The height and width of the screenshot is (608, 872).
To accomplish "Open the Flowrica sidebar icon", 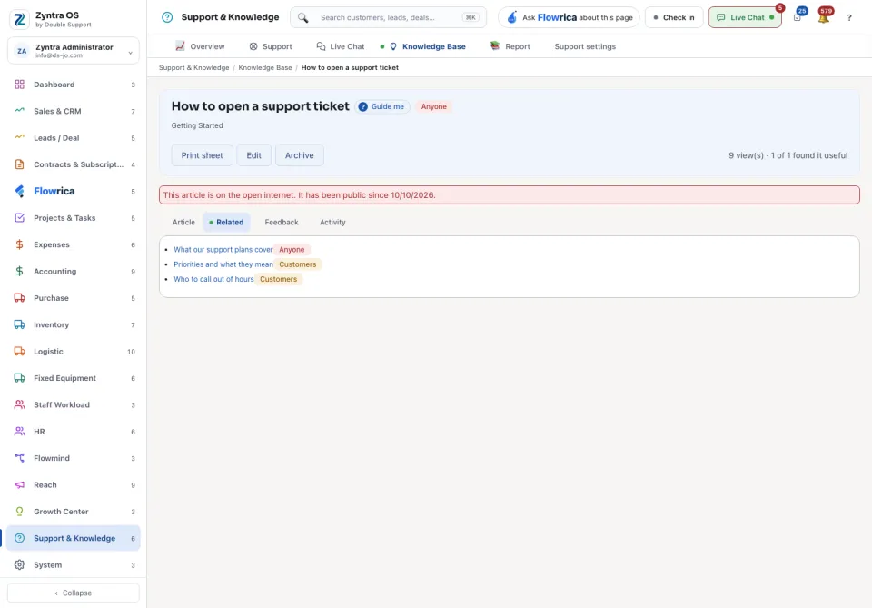I will (x=19, y=191).
